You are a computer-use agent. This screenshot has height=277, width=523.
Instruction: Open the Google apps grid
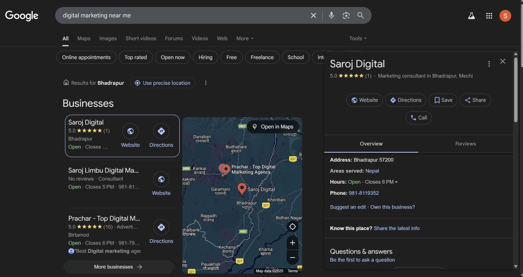pyautogui.click(x=489, y=16)
